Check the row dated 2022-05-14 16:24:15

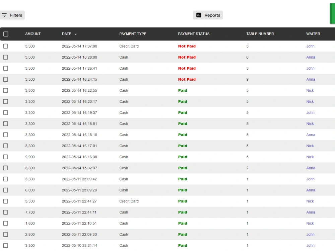coord(6,79)
